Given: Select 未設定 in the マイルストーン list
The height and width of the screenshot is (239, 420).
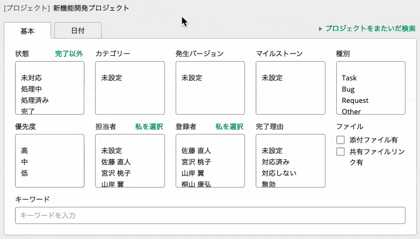Looking at the screenshot, I should click(272, 78).
